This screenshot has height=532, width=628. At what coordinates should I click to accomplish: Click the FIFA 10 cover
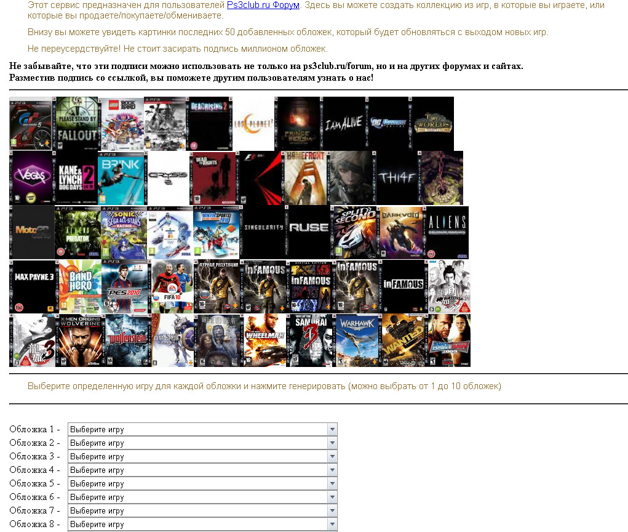point(171,287)
